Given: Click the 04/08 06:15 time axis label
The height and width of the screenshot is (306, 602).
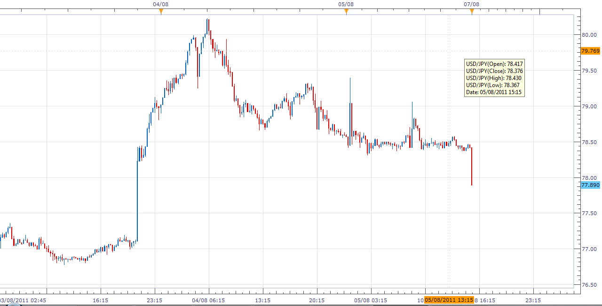Looking at the screenshot, I should coord(208,300).
